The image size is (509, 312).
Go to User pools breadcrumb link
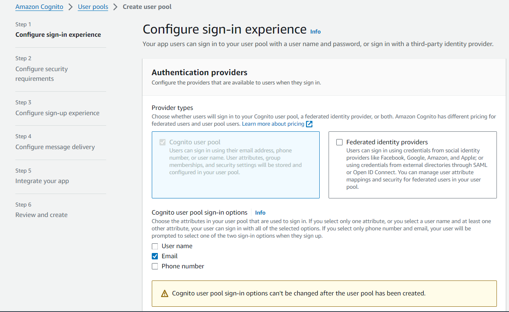pyautogui.click(x=93, y=7)
